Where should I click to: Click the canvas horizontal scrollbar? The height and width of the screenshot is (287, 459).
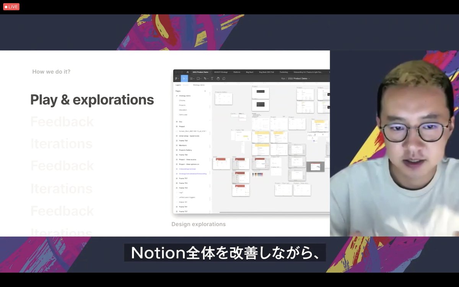click(x=274, y=212)
